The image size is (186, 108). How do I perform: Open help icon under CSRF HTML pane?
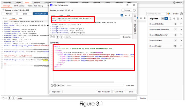pos(52,85)
